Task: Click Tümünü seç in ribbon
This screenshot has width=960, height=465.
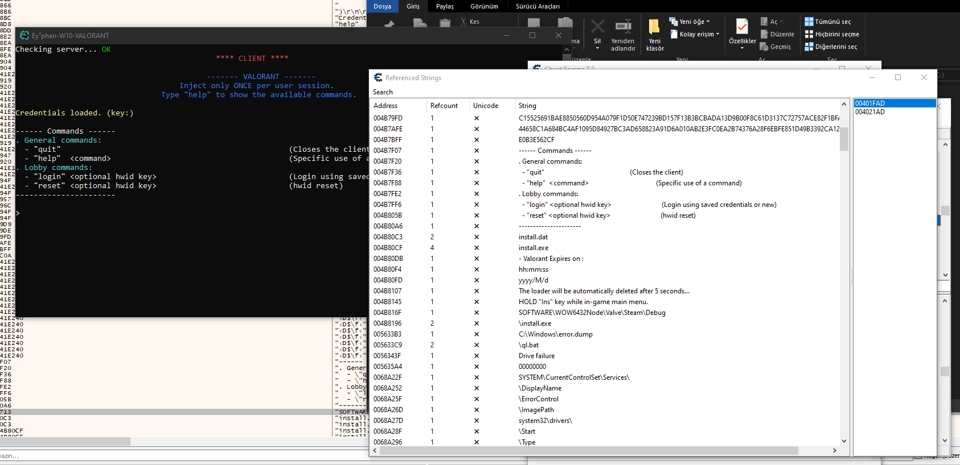Action: (x=828, y=22)
